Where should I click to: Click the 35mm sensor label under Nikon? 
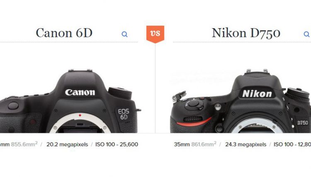182,144
